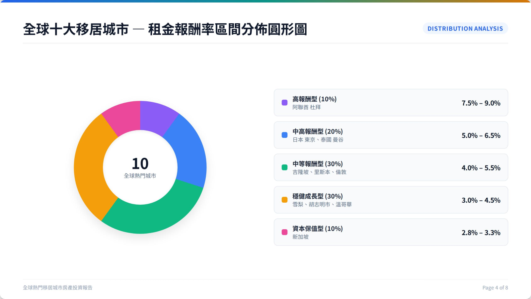Click the 穩健成長型 (30%) legend title
The width and height of the screenshot is (531, 299).
click(318, 196)
